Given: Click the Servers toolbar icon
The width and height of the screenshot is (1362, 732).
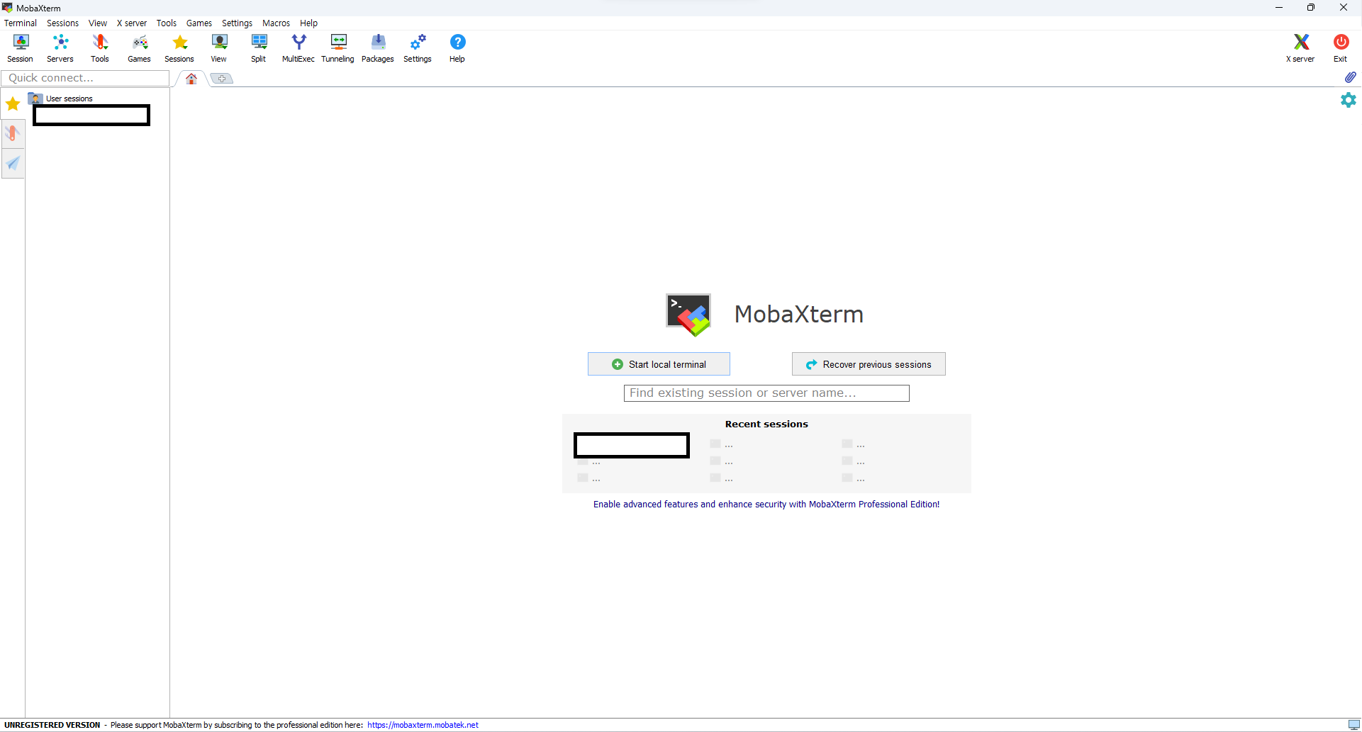Looking at the screenshot, I should tap(60, 48).
